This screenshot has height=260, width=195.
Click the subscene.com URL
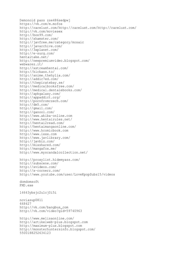click(x=39, y=163)
